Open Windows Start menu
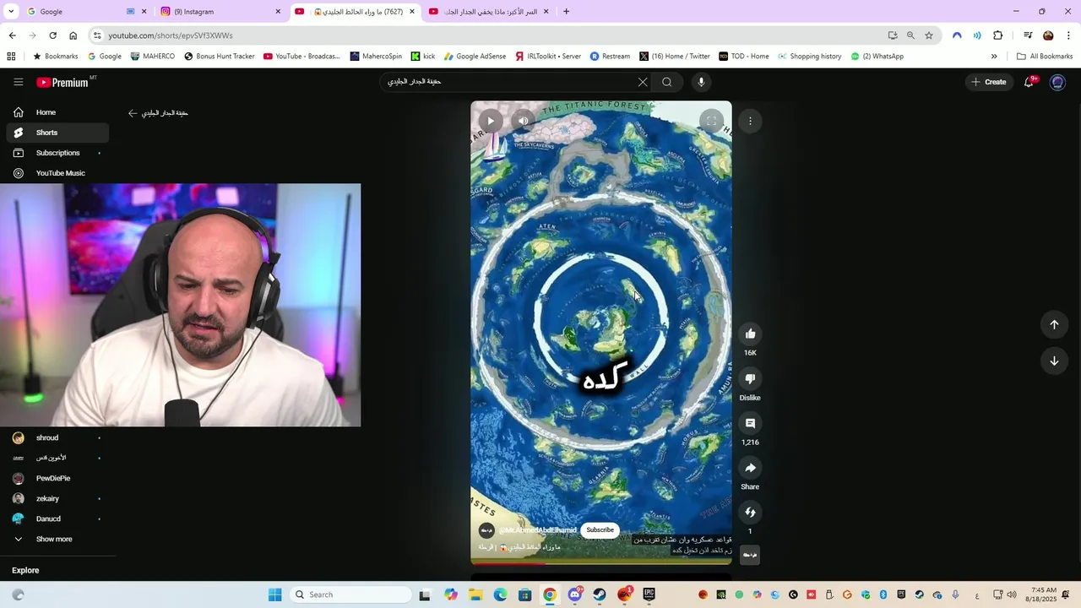 [x=274, y=594]
